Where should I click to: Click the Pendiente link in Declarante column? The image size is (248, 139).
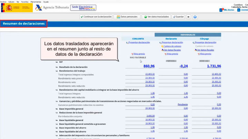(182, 104)
